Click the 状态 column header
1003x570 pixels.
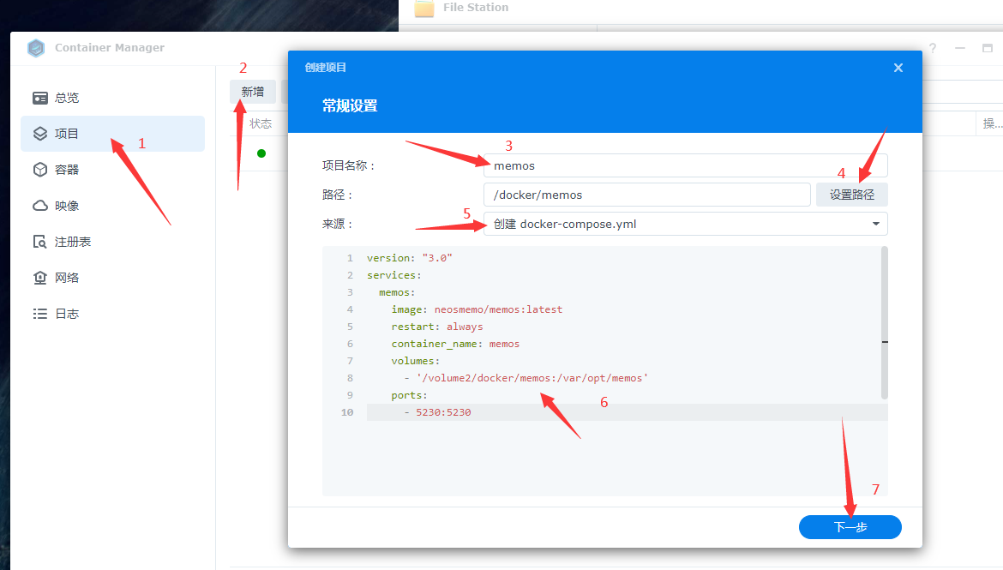tap(261, 123)
